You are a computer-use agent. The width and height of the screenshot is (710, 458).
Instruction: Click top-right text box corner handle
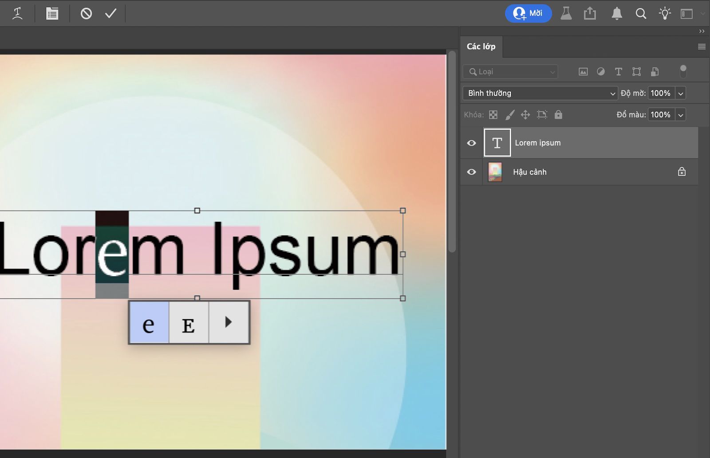(x=403, y=211)
